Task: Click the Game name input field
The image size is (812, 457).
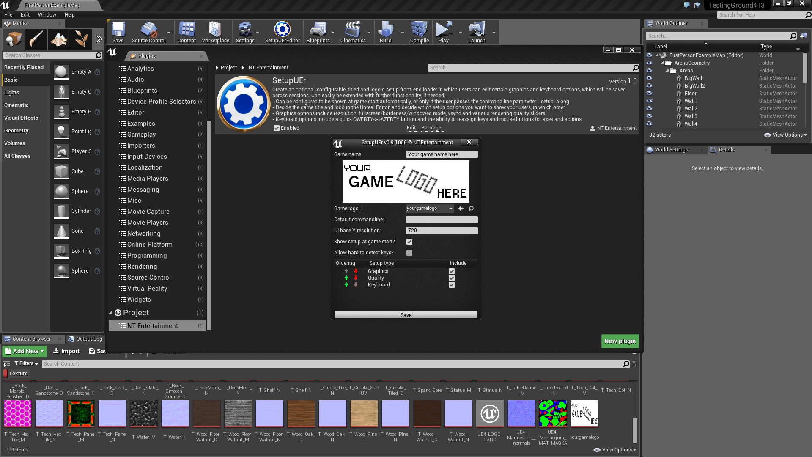Action: (442, 154)
